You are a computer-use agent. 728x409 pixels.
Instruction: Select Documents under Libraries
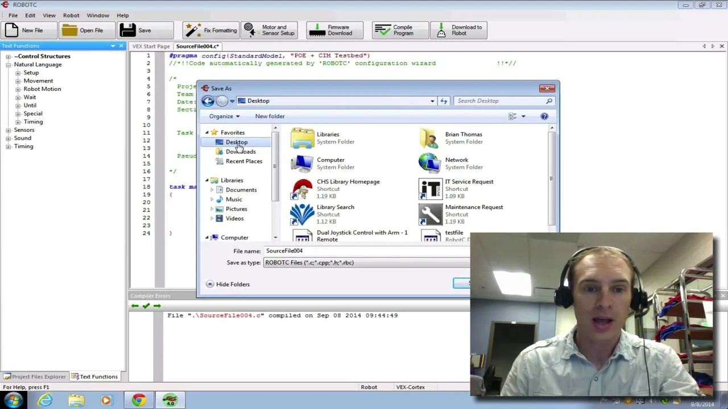[x=241, y=190]
